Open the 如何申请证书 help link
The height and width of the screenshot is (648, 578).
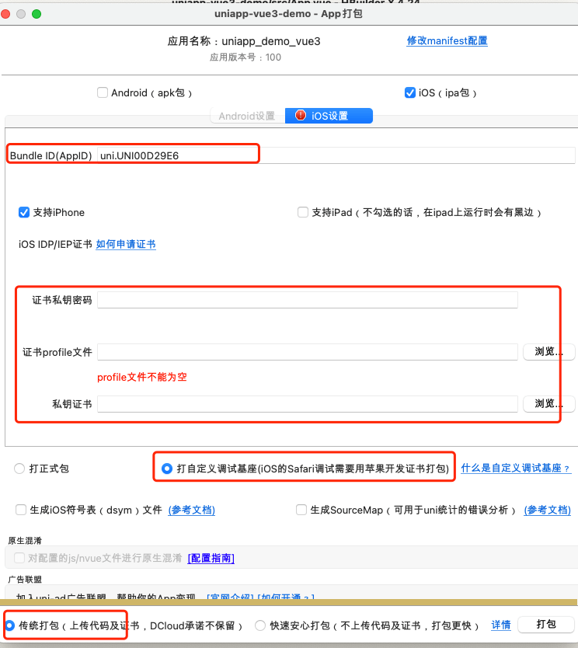pyautogui.click(x=126, y=244)
